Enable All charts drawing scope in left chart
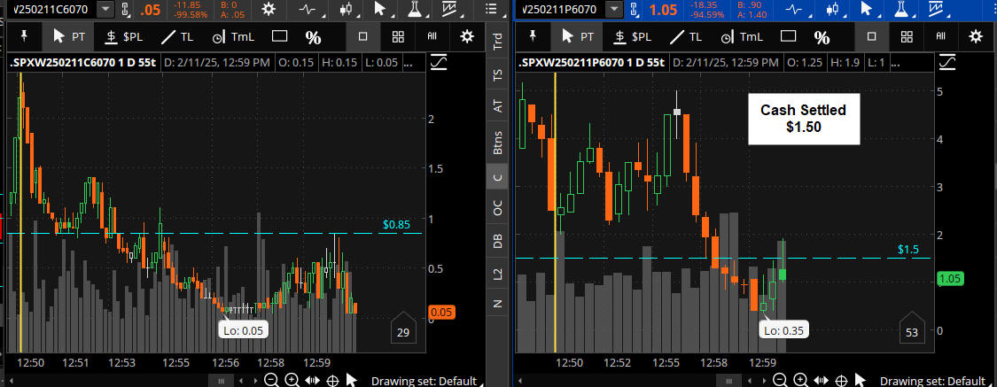This screenshot has height=387, width=997. pyautogui.click(x=432, y=36)
